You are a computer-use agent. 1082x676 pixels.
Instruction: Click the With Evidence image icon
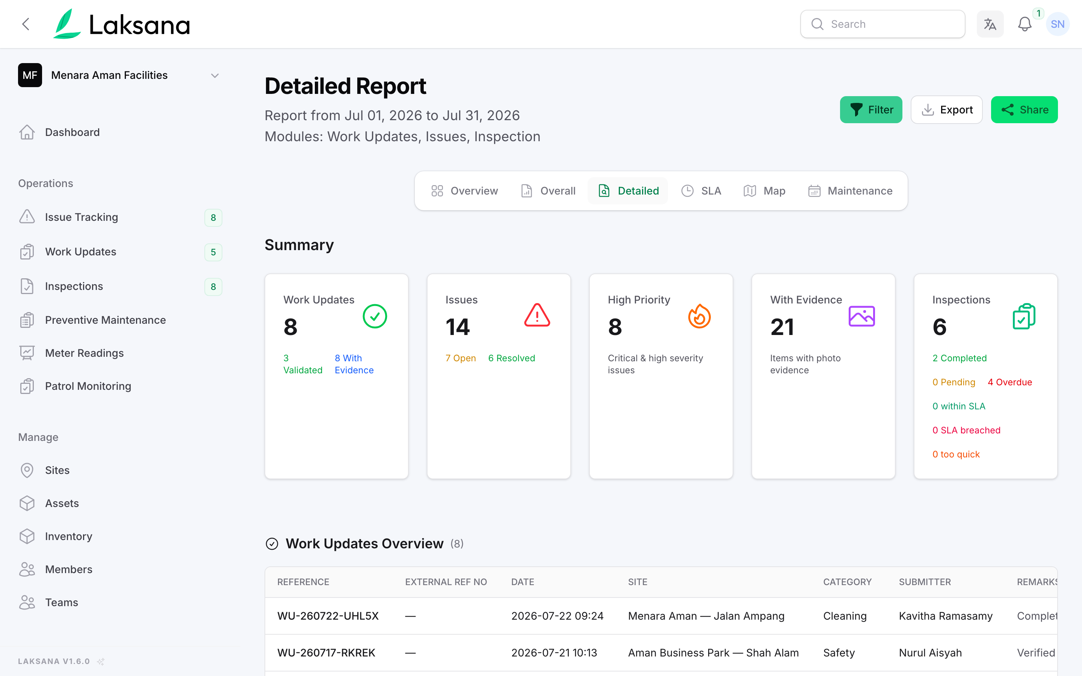tap(861, 317)
